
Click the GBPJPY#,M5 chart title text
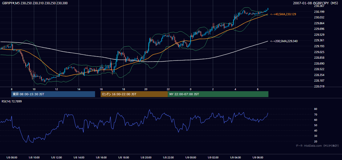(x=35, y=3)
